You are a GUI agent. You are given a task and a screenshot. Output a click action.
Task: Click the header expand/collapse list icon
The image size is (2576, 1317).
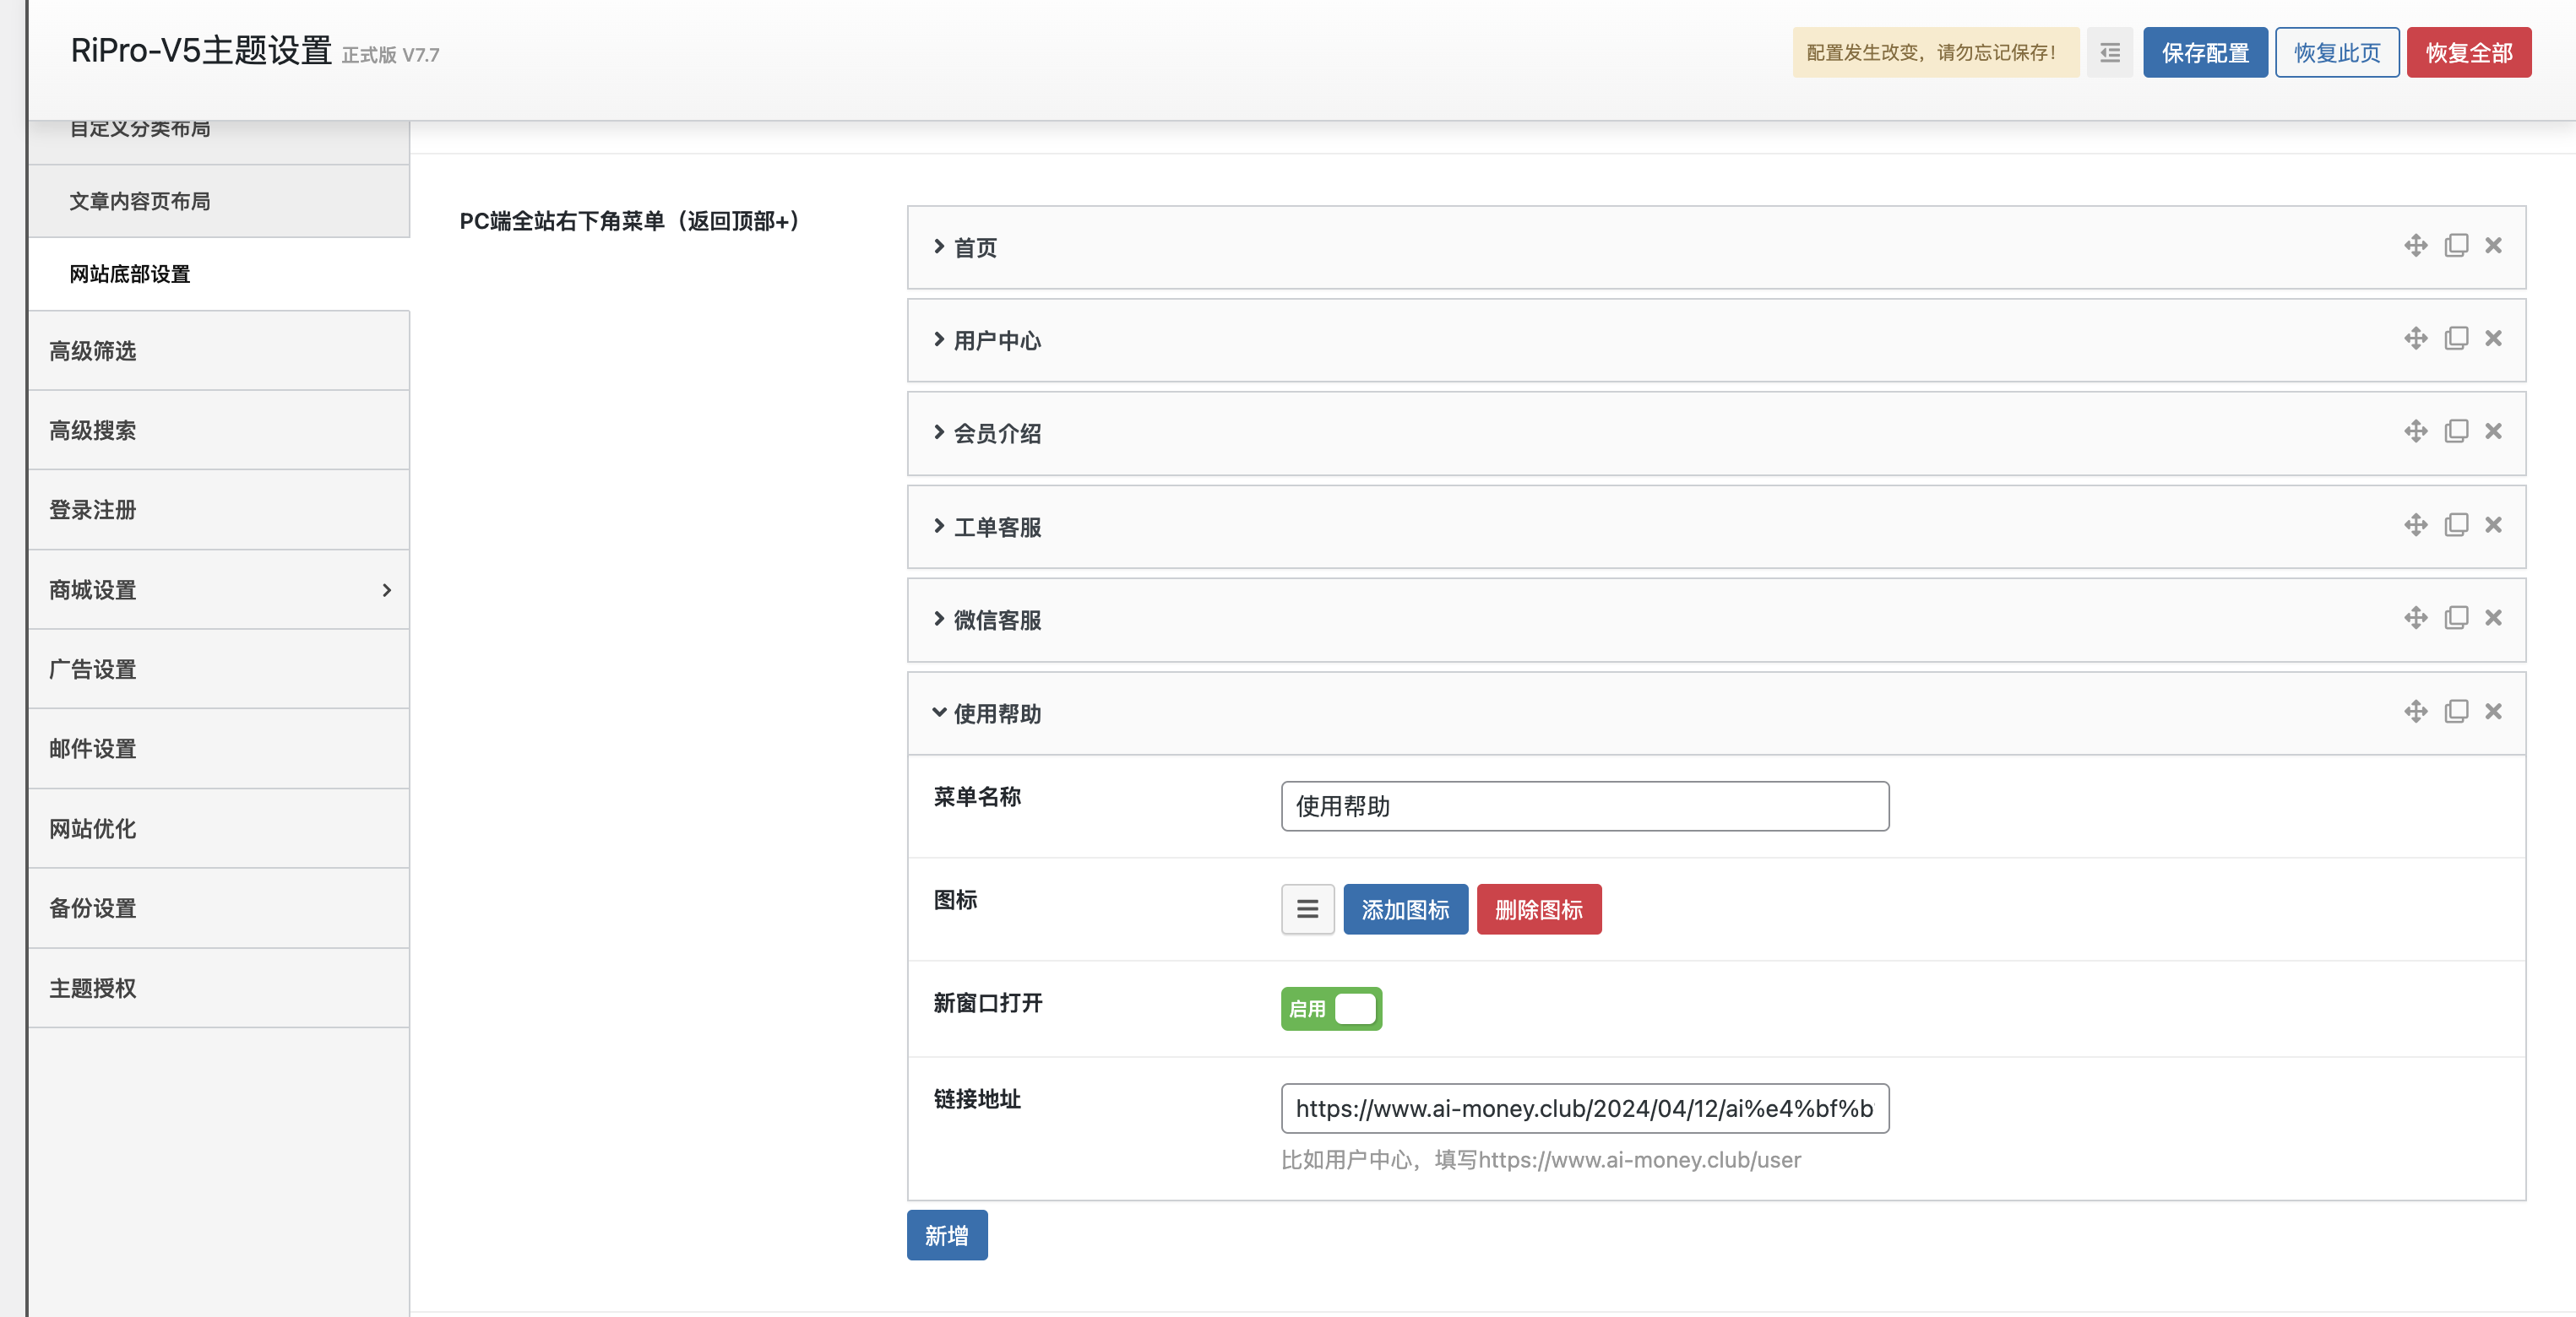[2109, 53]
